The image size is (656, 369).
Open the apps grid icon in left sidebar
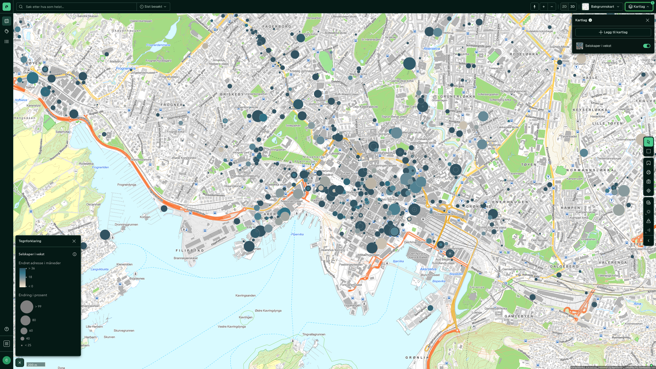point(7,344)
